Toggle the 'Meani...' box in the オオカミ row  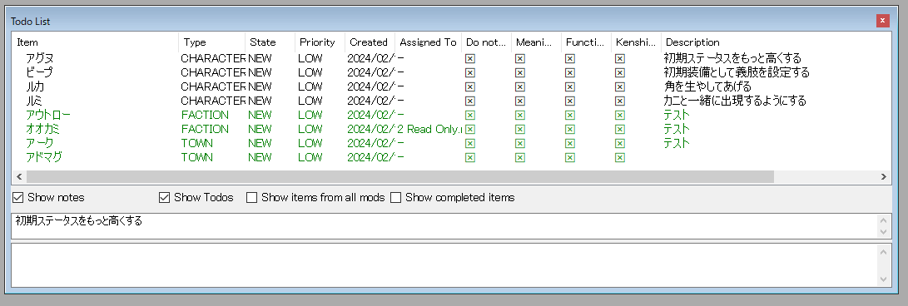click(x=520, y=129)
